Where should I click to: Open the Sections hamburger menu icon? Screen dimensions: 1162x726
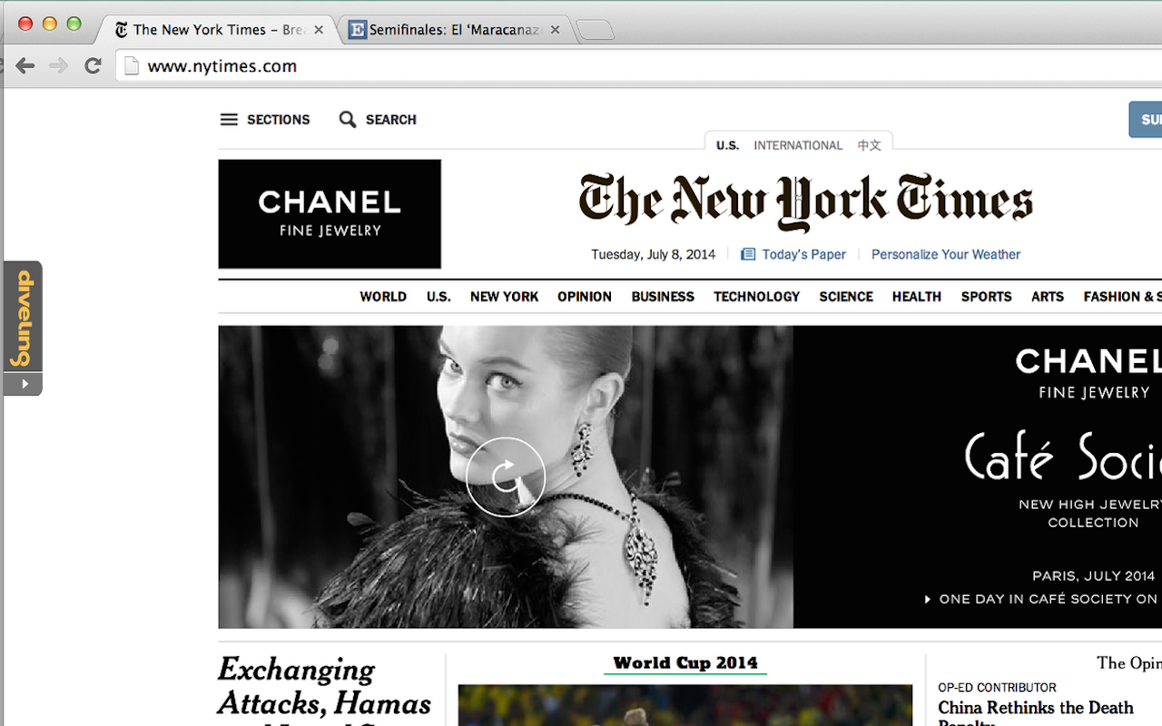229,120
